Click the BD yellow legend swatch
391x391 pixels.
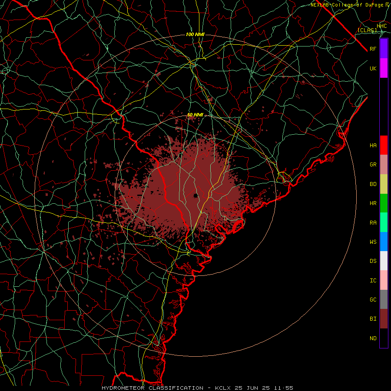coord(384,184)
